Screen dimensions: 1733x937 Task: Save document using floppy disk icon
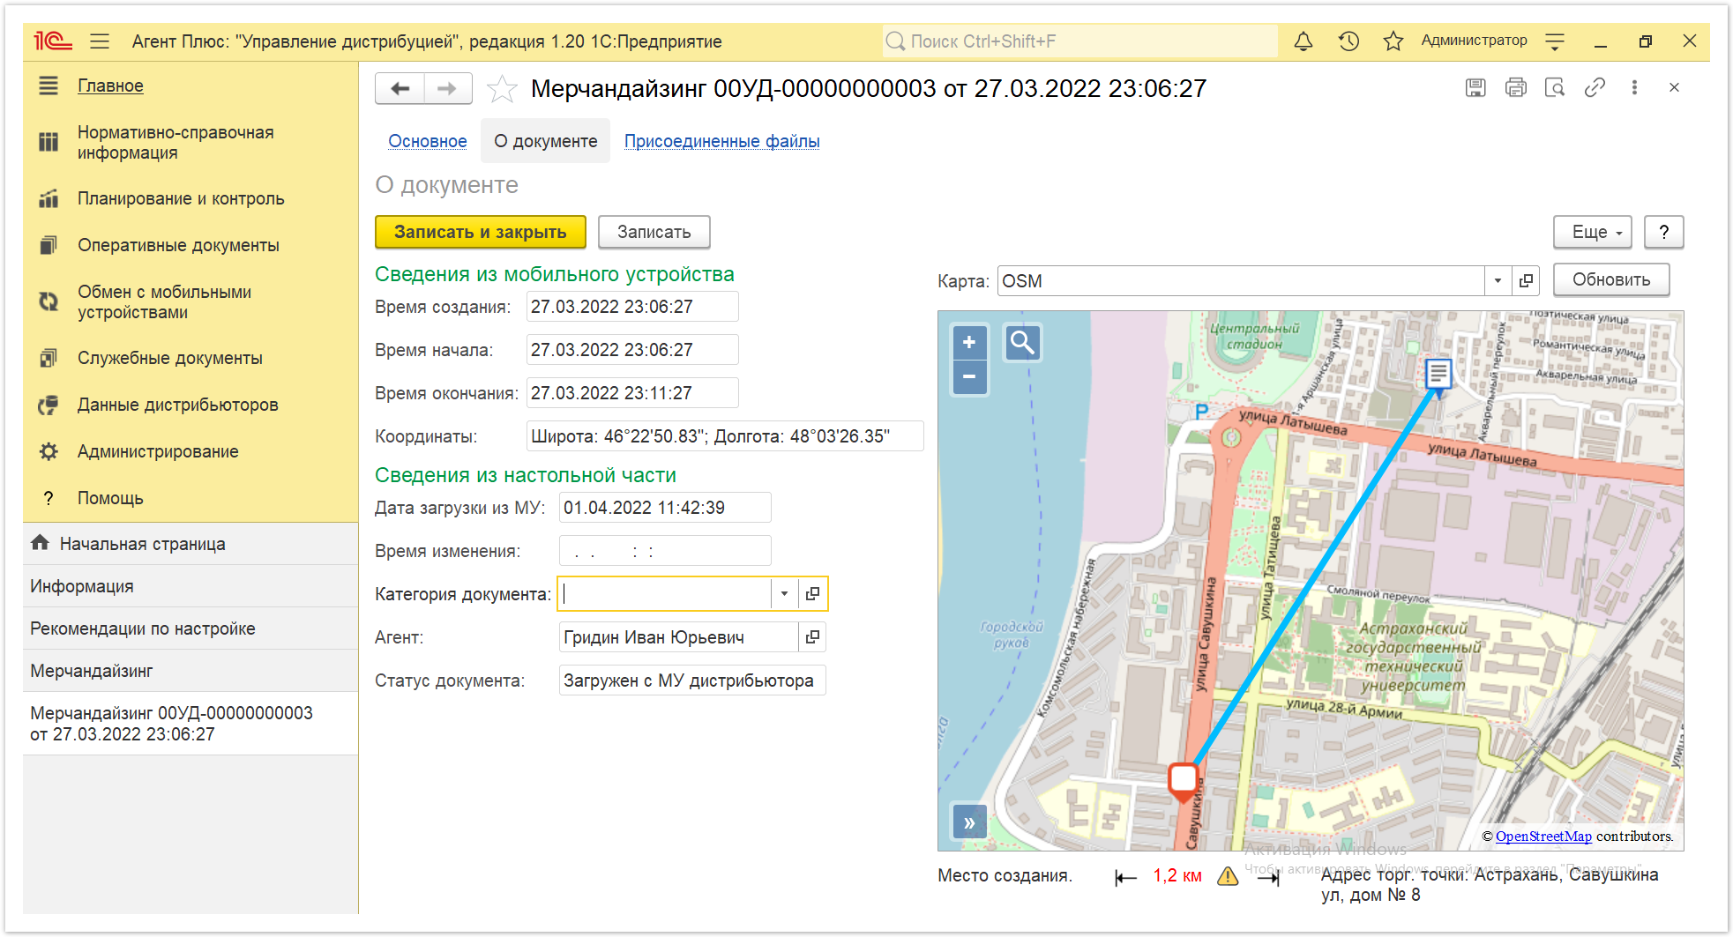[x=1475, y=87]
